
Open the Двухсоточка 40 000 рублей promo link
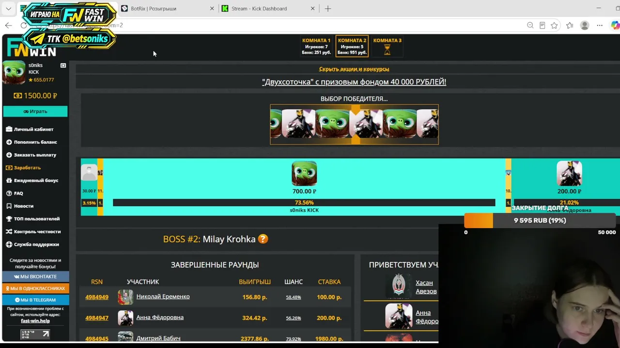tap(354, 82)
